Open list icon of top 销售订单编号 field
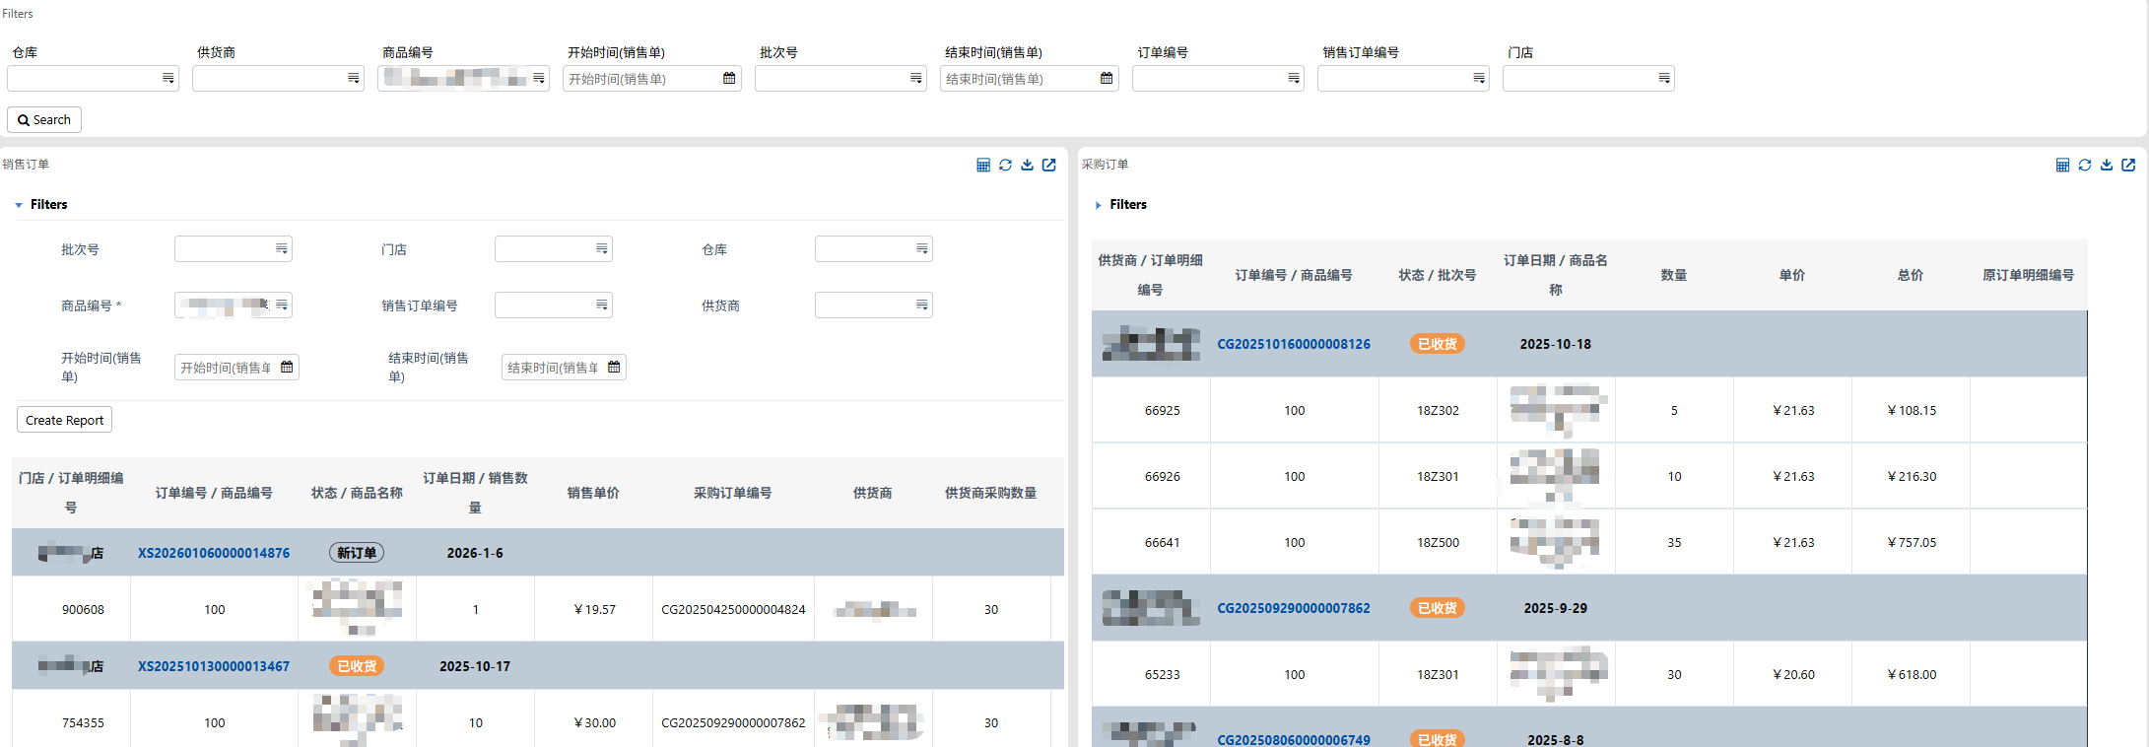Image resolution: width=2149 pixels, height=747 pixels. tap(1479, 78)
